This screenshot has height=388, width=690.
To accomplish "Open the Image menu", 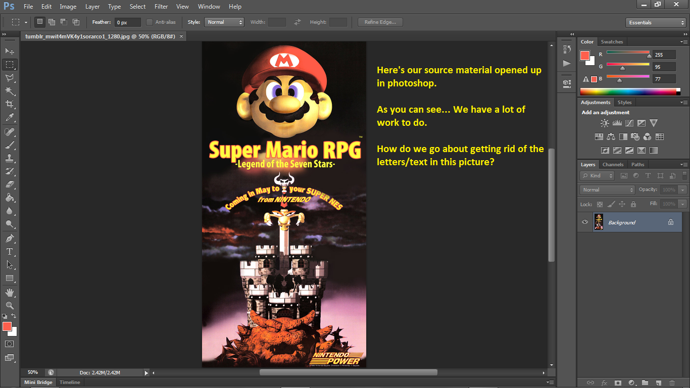I will (x=68, y=7).
